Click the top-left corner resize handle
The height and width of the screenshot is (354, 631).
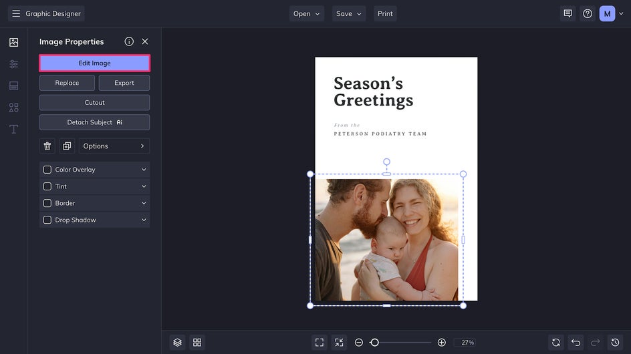(x=310, y=174)
